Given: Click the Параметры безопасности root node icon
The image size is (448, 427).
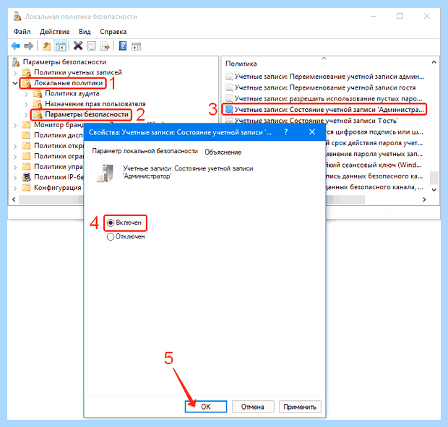Looking at the screenshot, I should pyautogui.click(x=16, y=62).
